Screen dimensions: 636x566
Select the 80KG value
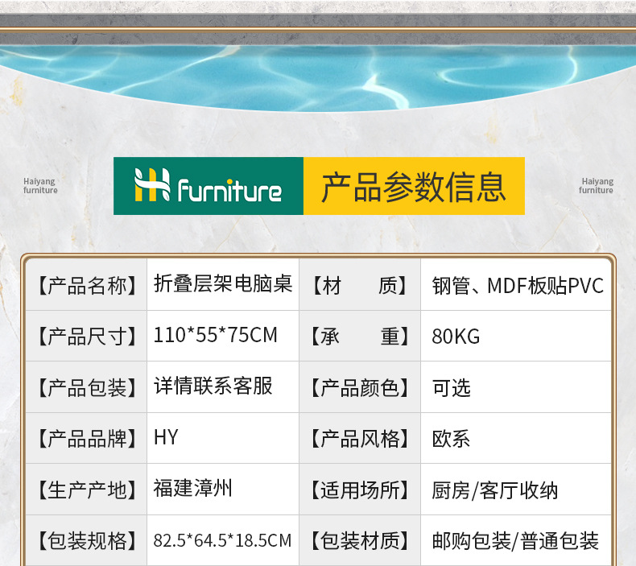pos(456,337)
